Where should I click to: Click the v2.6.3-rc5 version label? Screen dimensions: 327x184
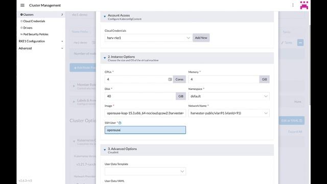coord(25,180)
